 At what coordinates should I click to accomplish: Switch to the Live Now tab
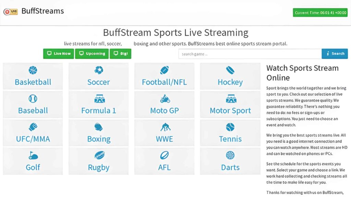tap(58, 54)
